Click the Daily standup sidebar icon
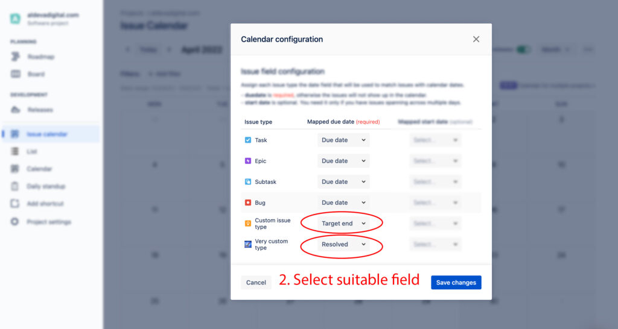The width and height of the screenshot is (618, 329). click(15, 186)
